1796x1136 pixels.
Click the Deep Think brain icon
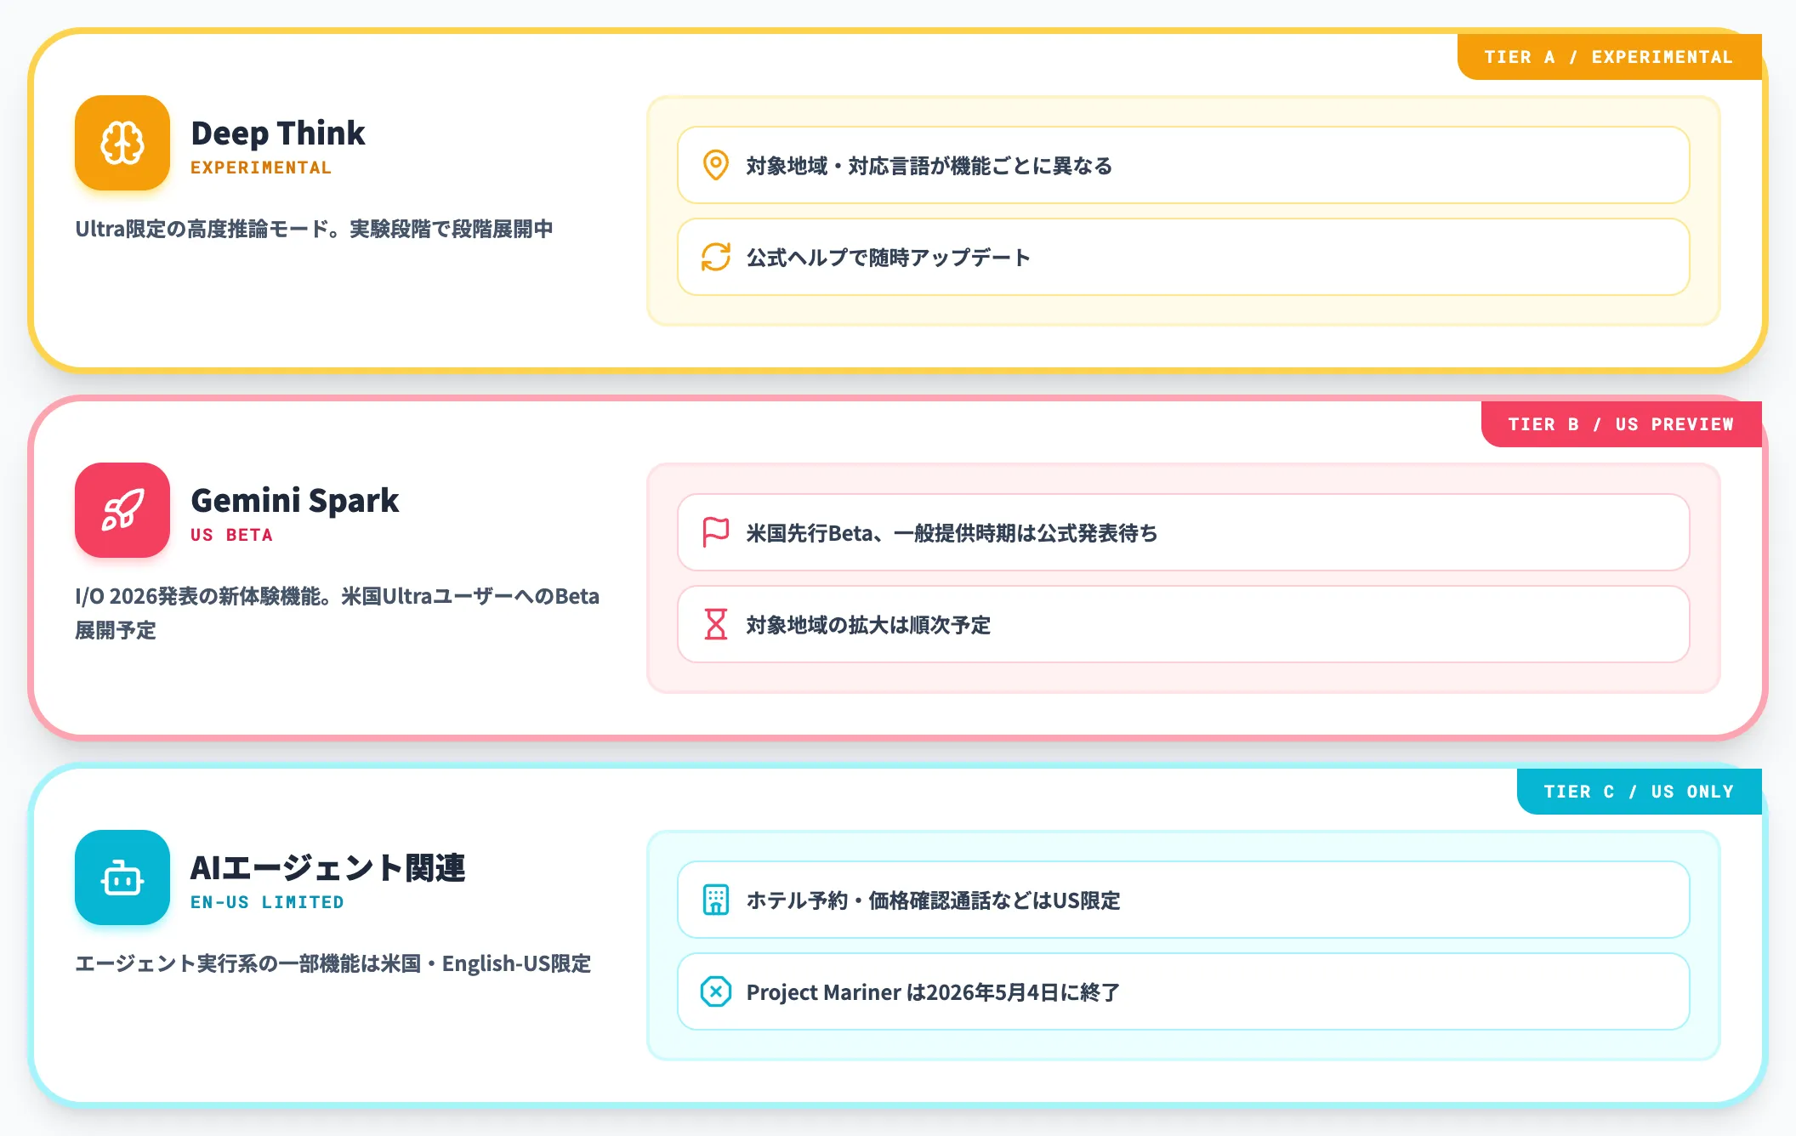(122, 143)
